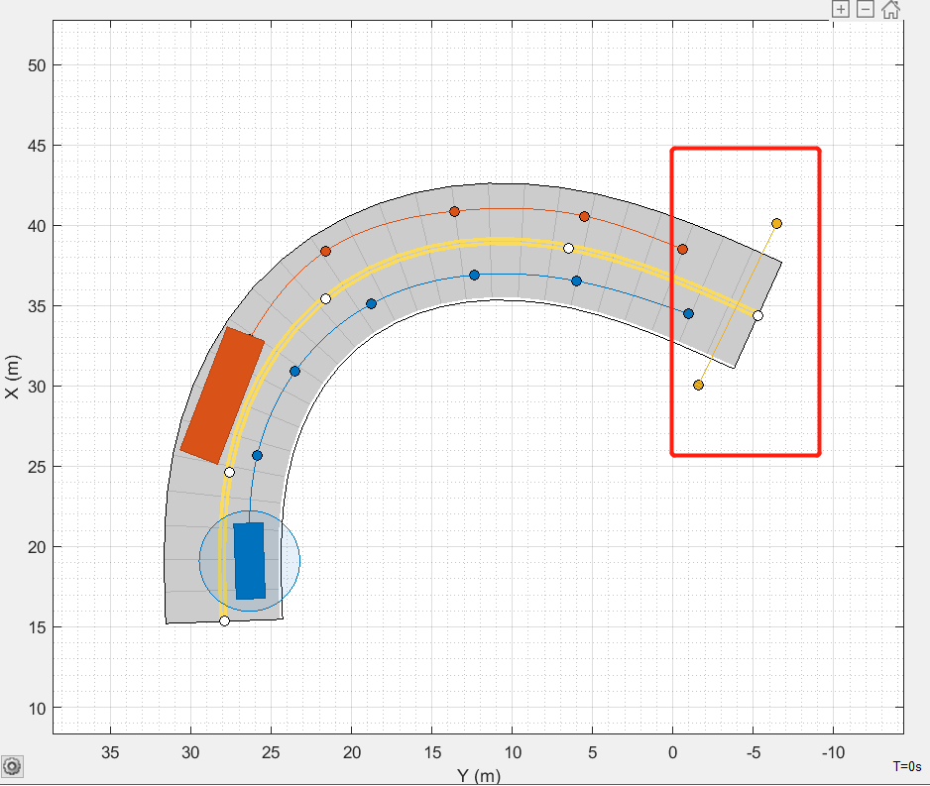Click the 50 tick on X axis
The height and width of the screenshot is (786, 930).
[37, 65]
